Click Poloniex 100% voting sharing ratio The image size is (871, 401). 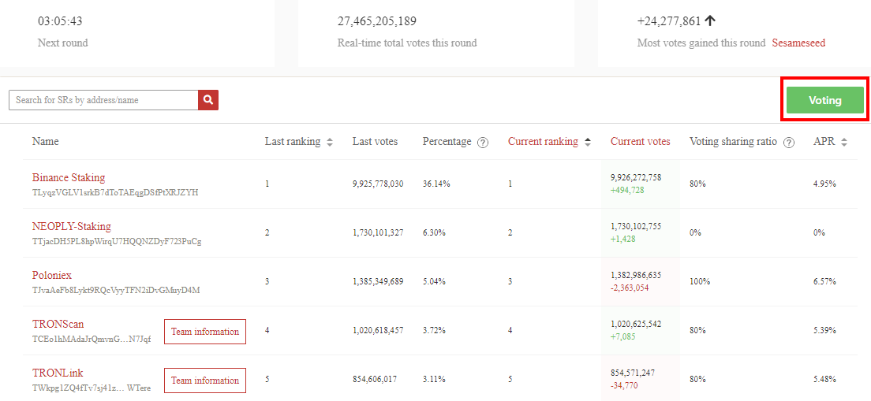coord(700,281)
